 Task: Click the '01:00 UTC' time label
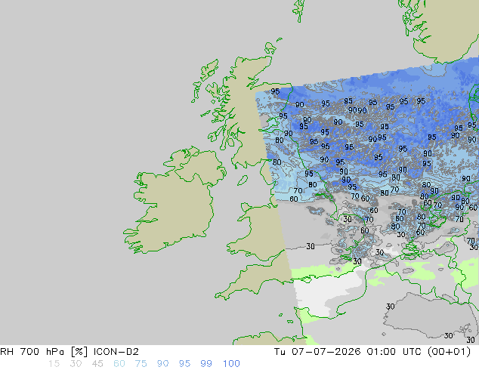point(394,352)
